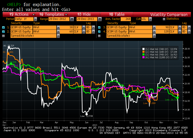Uncheck security row 3 checkbox

click(99, 27)
